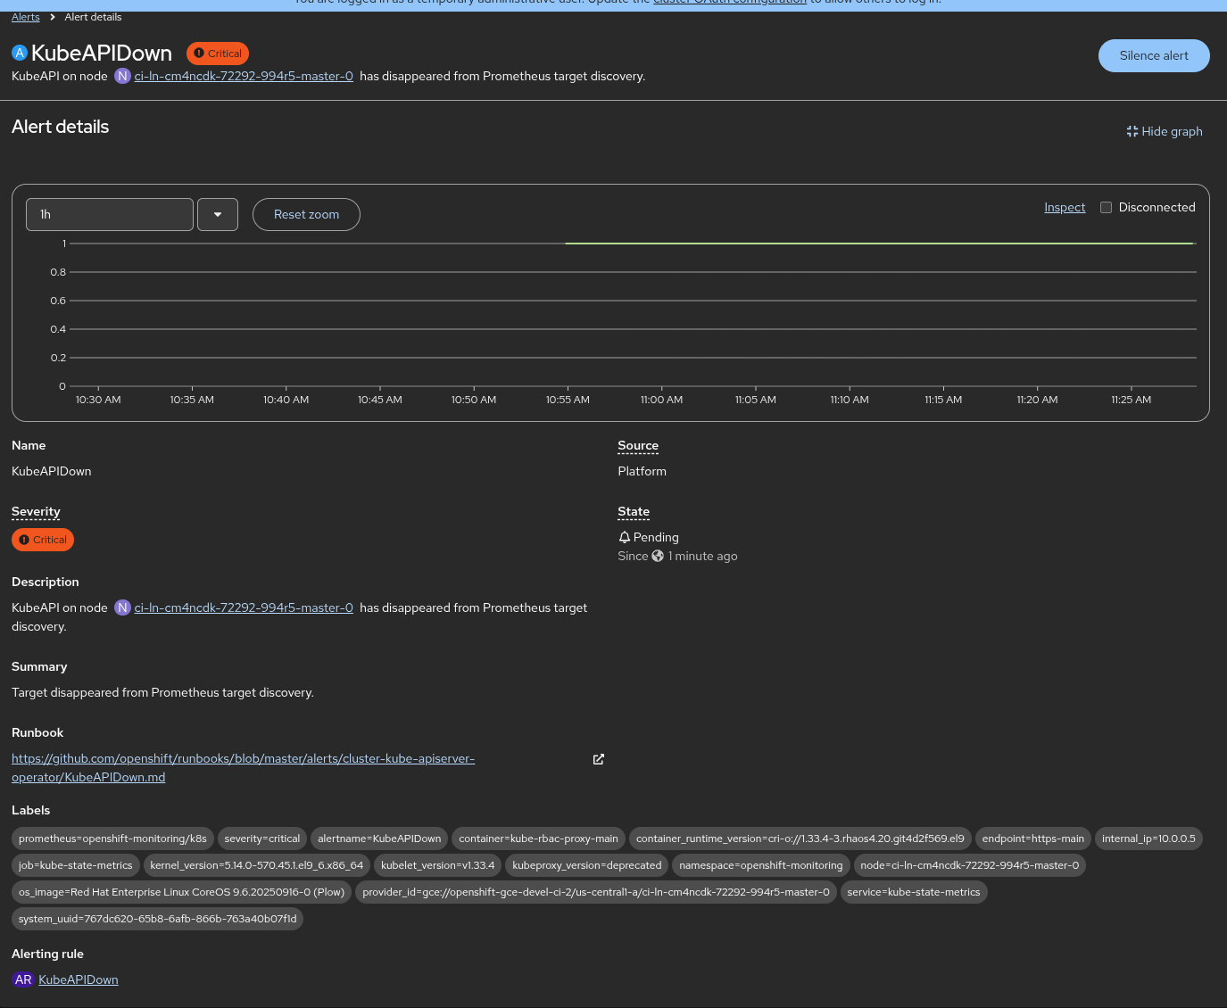Click the Critical badge next to the page title
This screenshot has height=1008, width=1227.
coord(218,54)
